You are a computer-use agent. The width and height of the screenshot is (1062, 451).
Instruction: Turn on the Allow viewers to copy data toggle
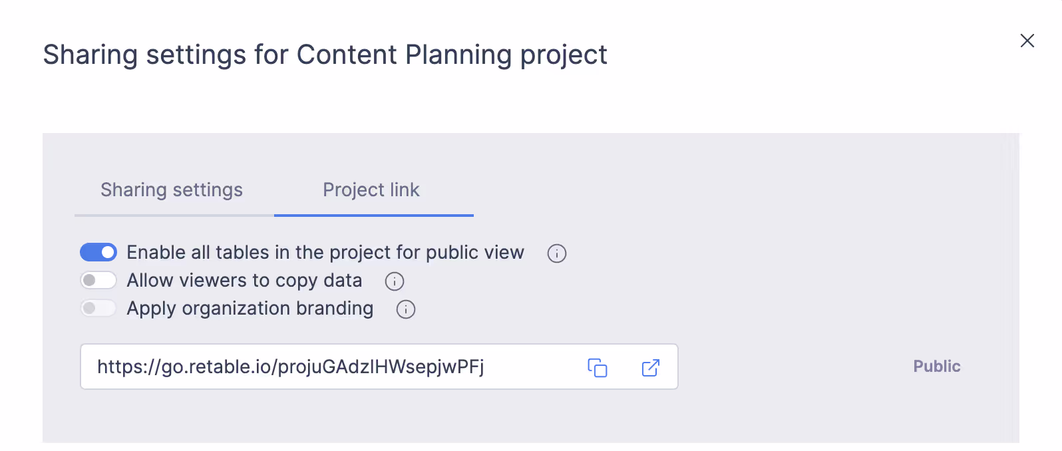coord(98,280)
